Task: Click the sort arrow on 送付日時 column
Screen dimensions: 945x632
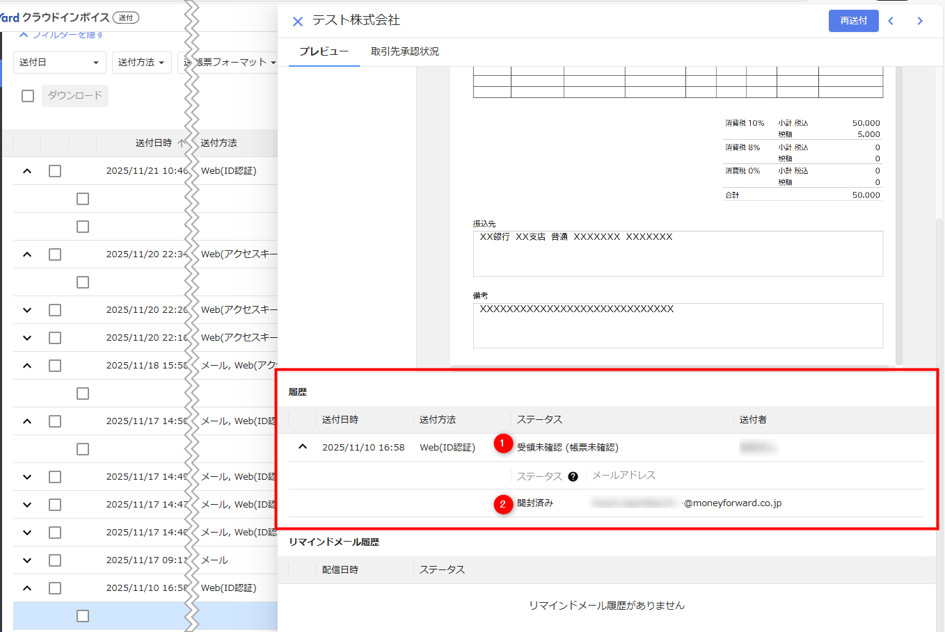Action: pyautogui.click(x=182, y=143)
